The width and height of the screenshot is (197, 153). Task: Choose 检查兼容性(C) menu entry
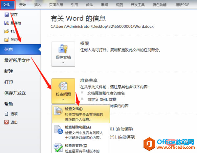coord(81,148)
